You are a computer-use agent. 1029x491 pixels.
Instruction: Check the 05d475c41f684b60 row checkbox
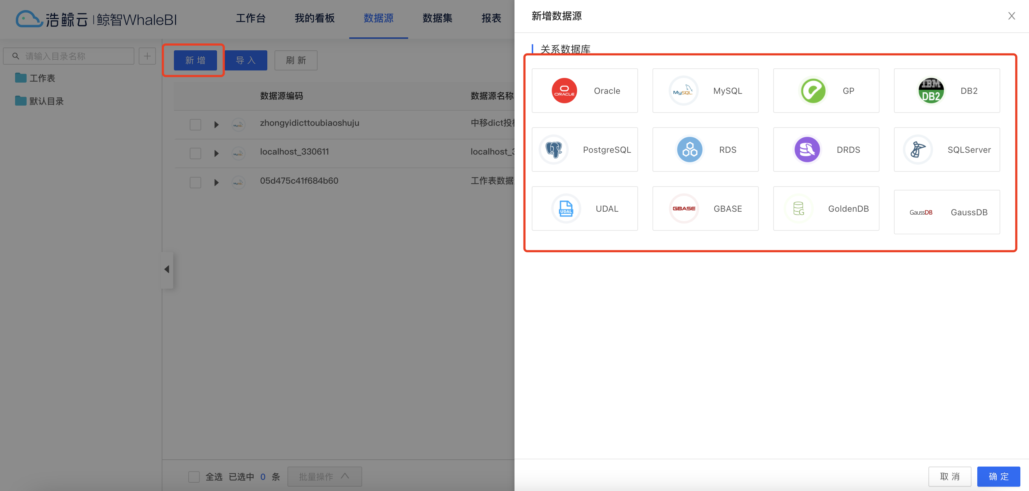pos(195,183)
